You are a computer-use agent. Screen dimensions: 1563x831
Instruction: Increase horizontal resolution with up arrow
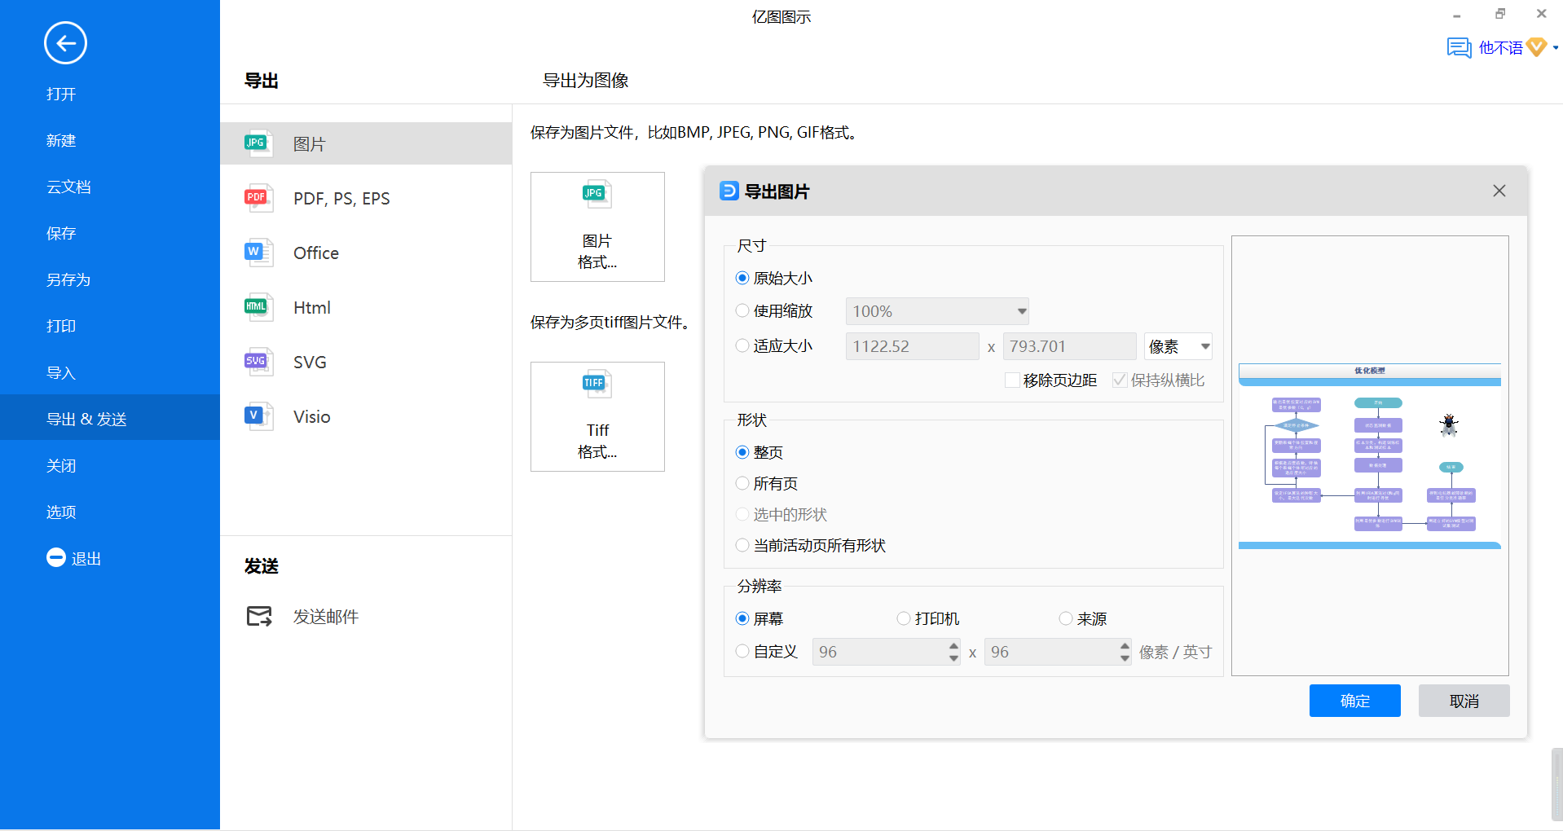tap(953, 645)
